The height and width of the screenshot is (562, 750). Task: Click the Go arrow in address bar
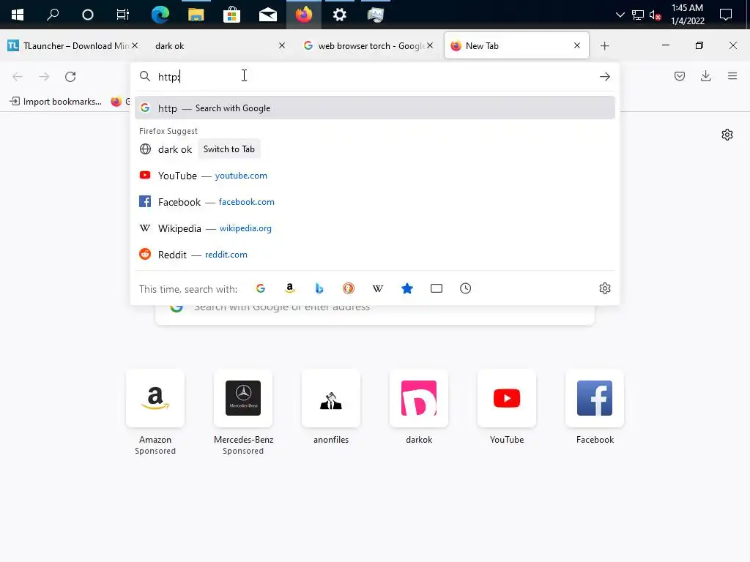pos(604,76)
